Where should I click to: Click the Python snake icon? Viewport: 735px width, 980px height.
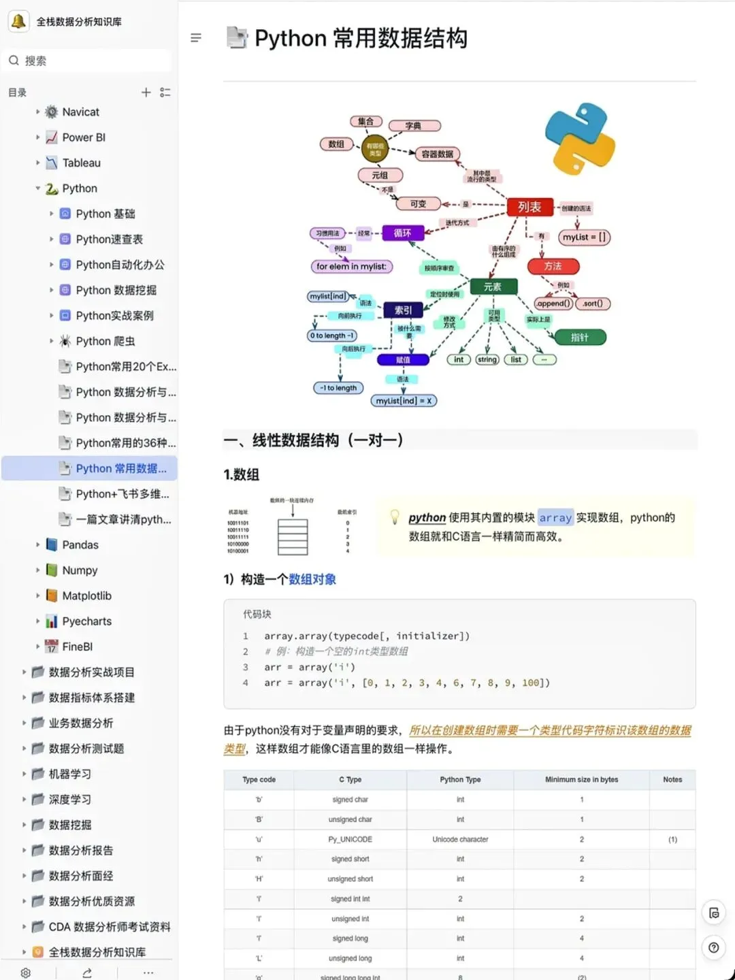coord(52,189)
